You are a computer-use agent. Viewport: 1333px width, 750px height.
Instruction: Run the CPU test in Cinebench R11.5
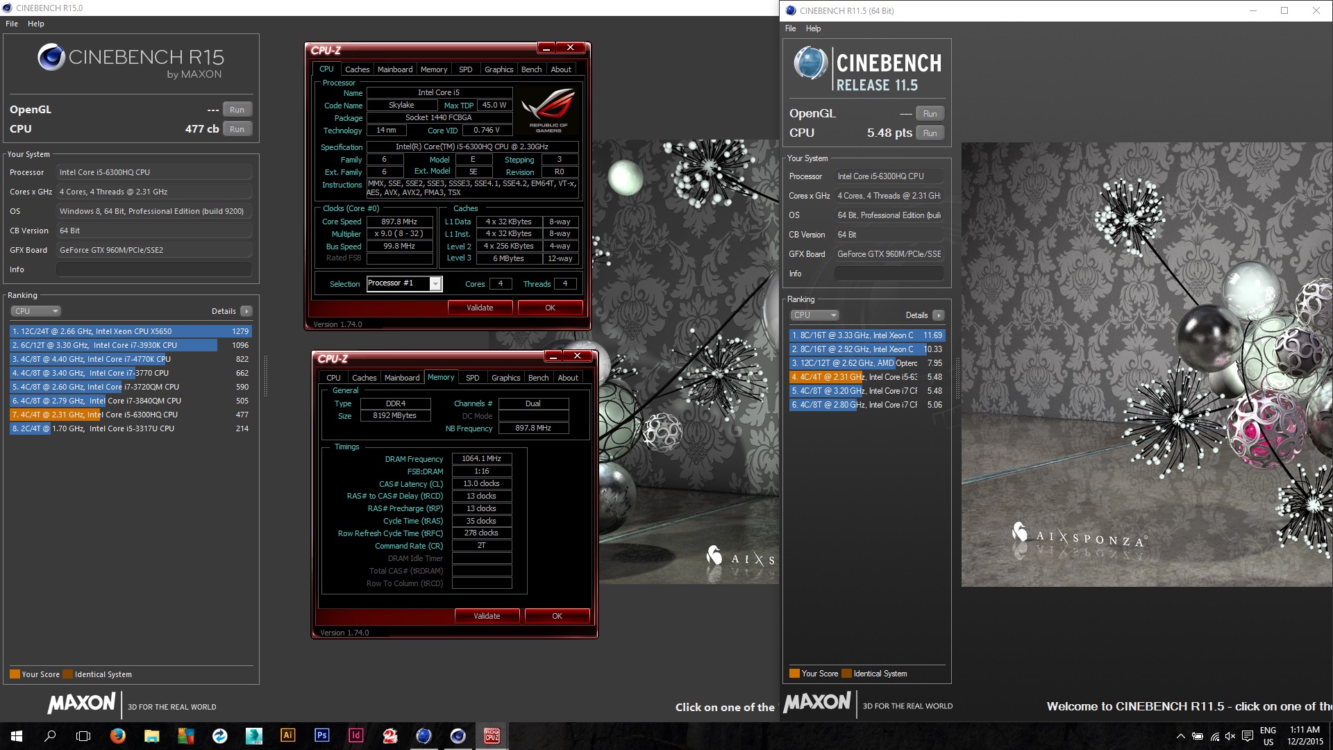point(930,133)
